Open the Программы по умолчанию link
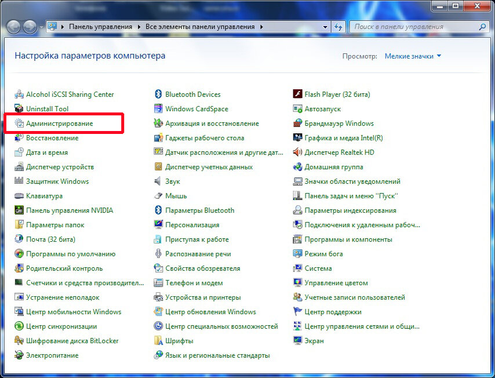Image resolution: width=495 pixels, height=378 pixels. click(71, 254)
